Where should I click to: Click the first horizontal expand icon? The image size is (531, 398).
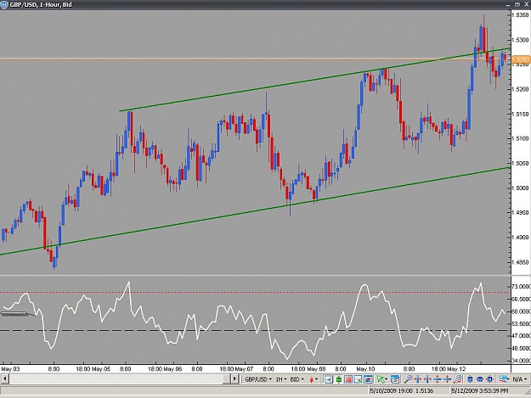[418, 379]
